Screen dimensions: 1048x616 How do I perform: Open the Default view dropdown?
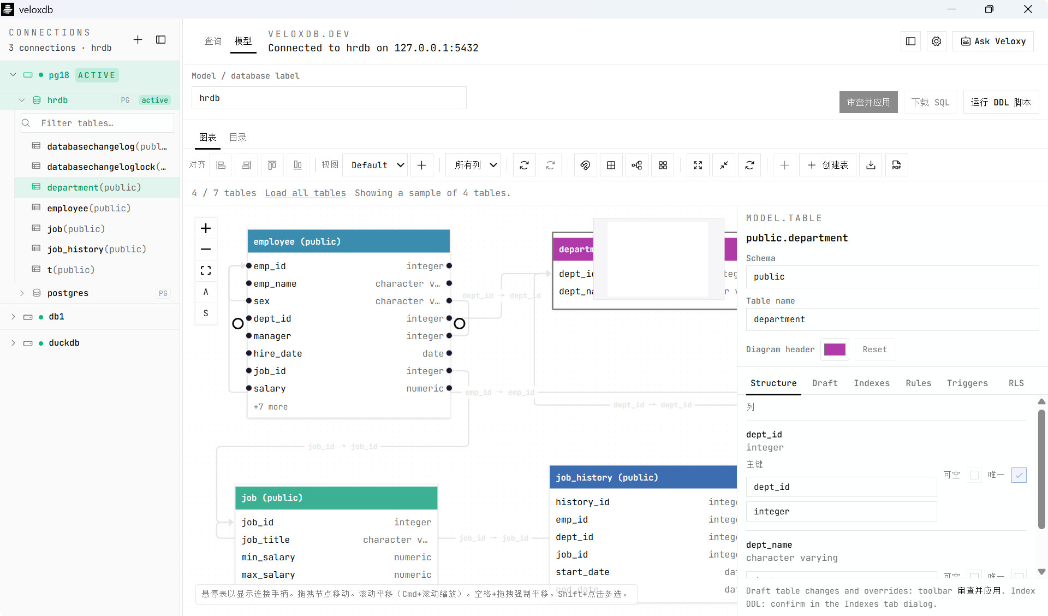pyautogui.click(x=376, y=165)
